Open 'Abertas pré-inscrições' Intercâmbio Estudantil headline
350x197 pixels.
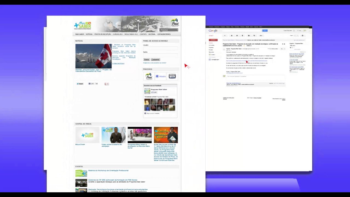[94, 70]
